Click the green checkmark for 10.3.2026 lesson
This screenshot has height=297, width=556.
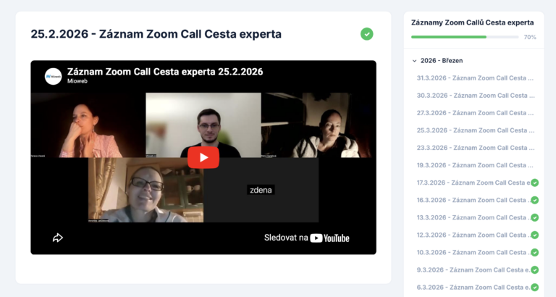pyautogui.click(x=535, y=252)
